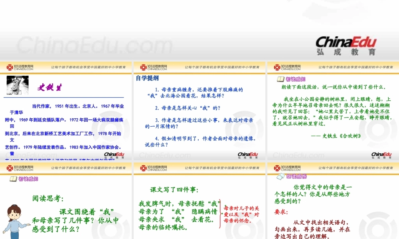Select the heading 课文写了四件事
Screen dimensions: 399x239
pyautogui.click(x=174, y=190)
